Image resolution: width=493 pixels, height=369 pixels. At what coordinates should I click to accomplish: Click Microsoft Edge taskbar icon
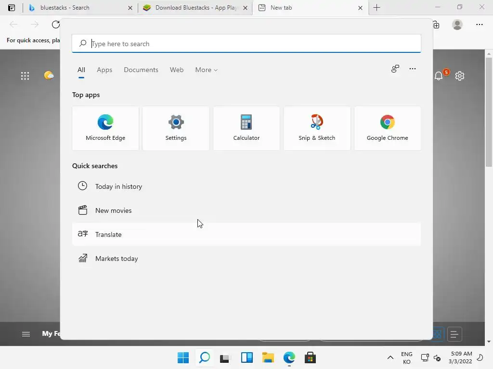coord(289,357)
